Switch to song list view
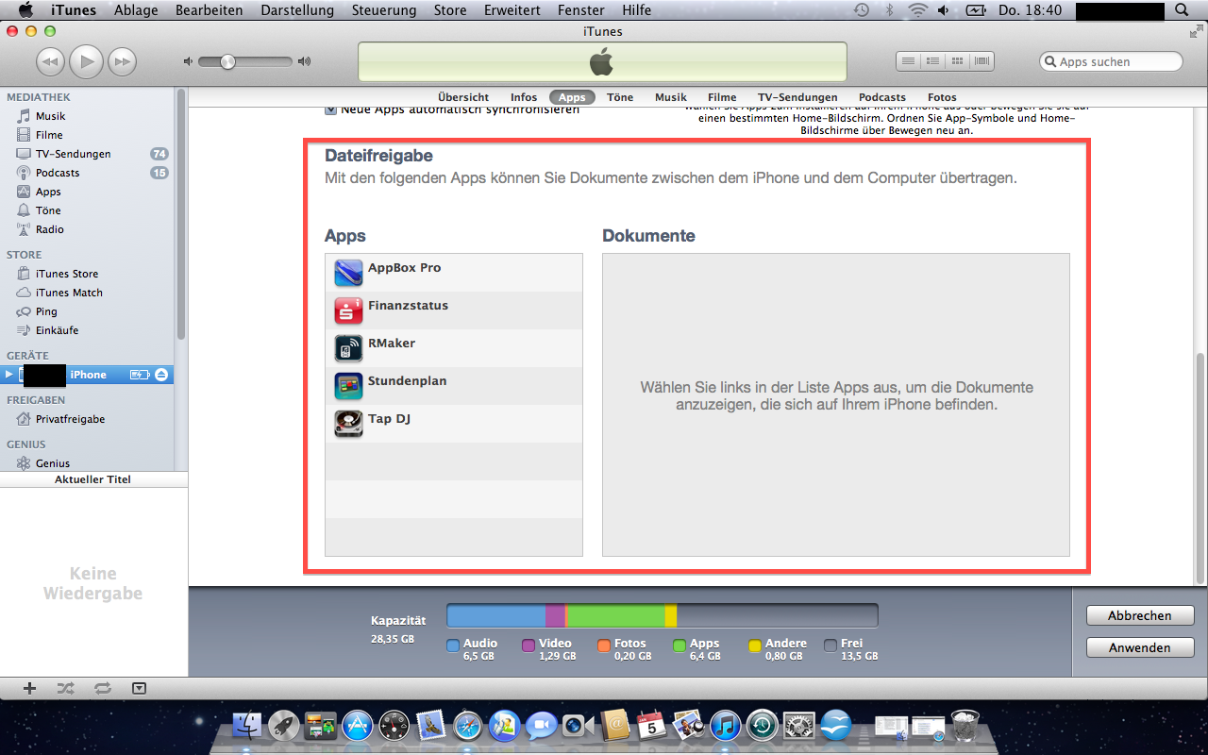1208x755 pixels. coord(908,61)
